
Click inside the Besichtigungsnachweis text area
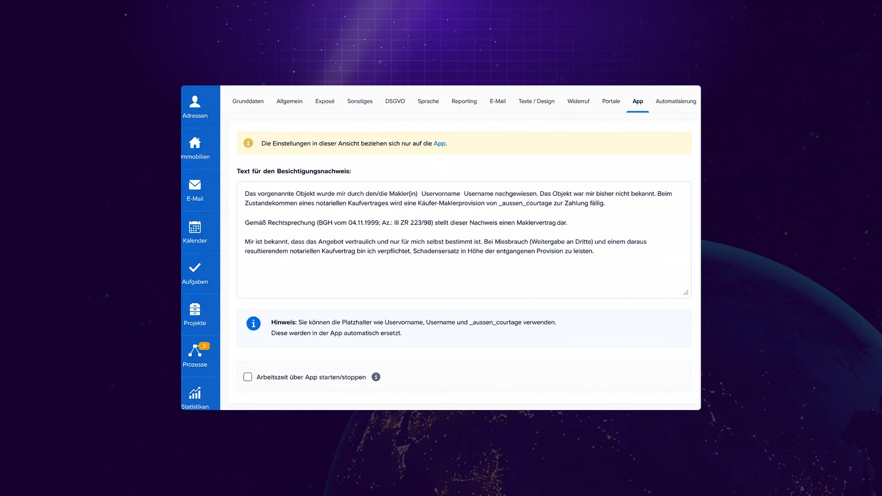464,240
